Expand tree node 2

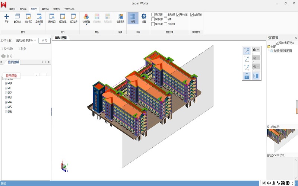[6, 93]
